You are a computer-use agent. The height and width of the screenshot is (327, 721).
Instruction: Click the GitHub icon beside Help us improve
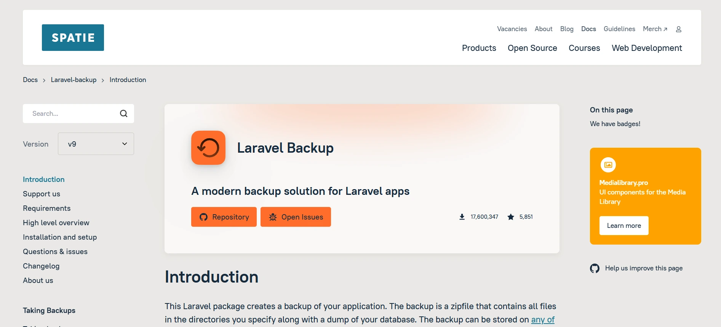[x=595, y=269]
